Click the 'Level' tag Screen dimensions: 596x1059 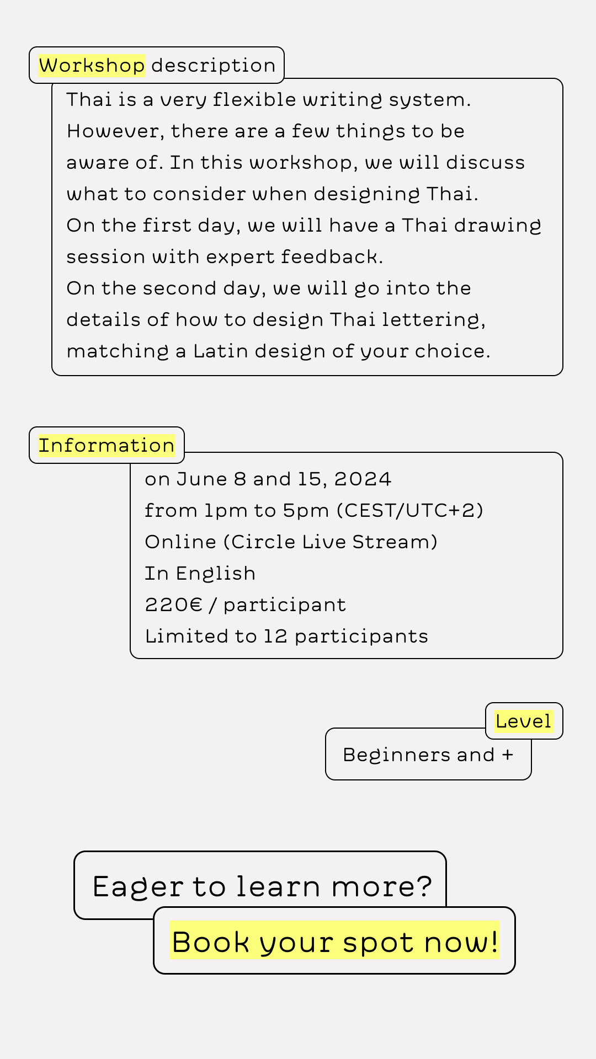(524, 721)
